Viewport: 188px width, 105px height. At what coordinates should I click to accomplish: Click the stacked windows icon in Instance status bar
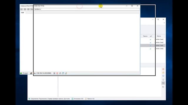tap(63, 73)
